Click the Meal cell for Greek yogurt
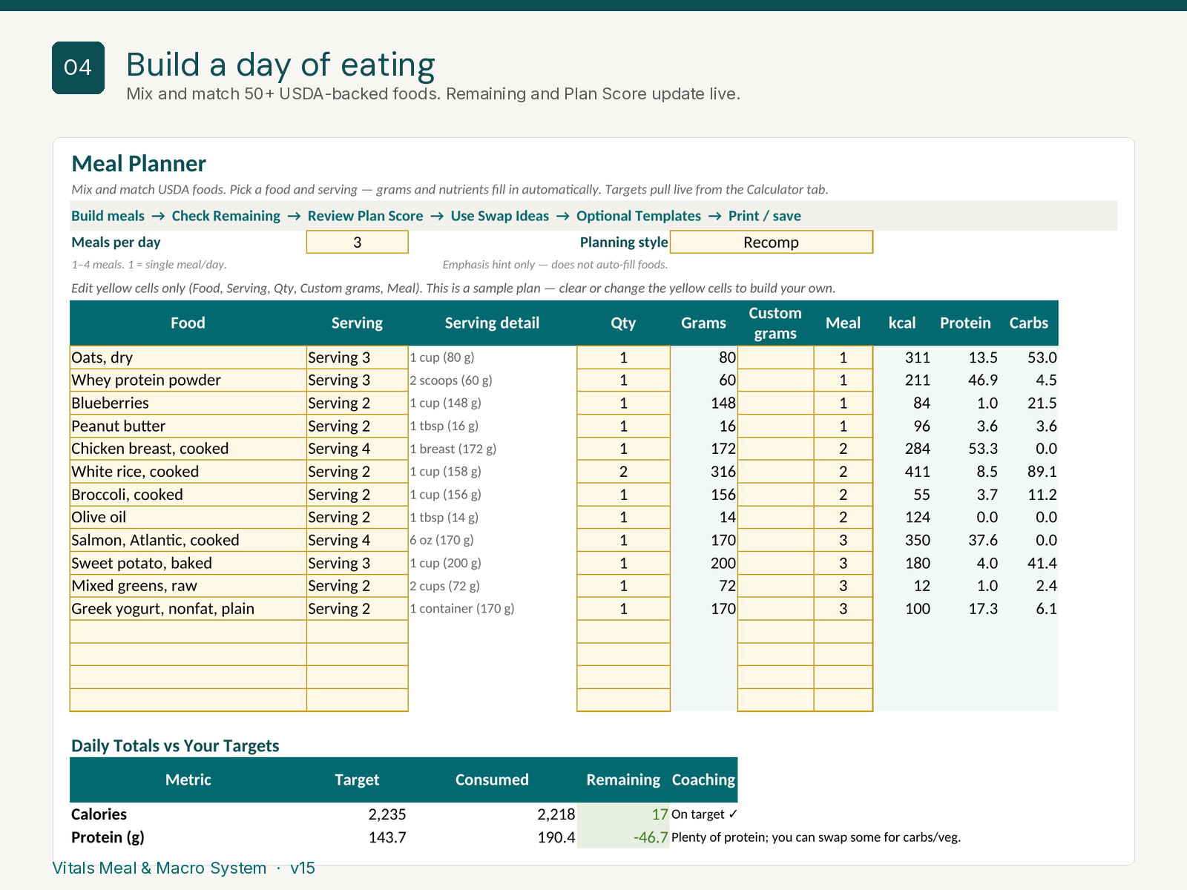 (x=843, y=609)
